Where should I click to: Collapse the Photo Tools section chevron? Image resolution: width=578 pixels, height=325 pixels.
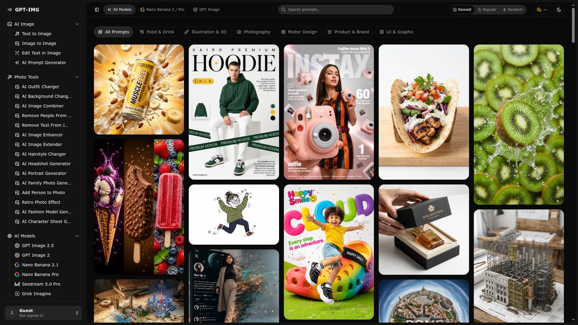[x=77, y=77]
